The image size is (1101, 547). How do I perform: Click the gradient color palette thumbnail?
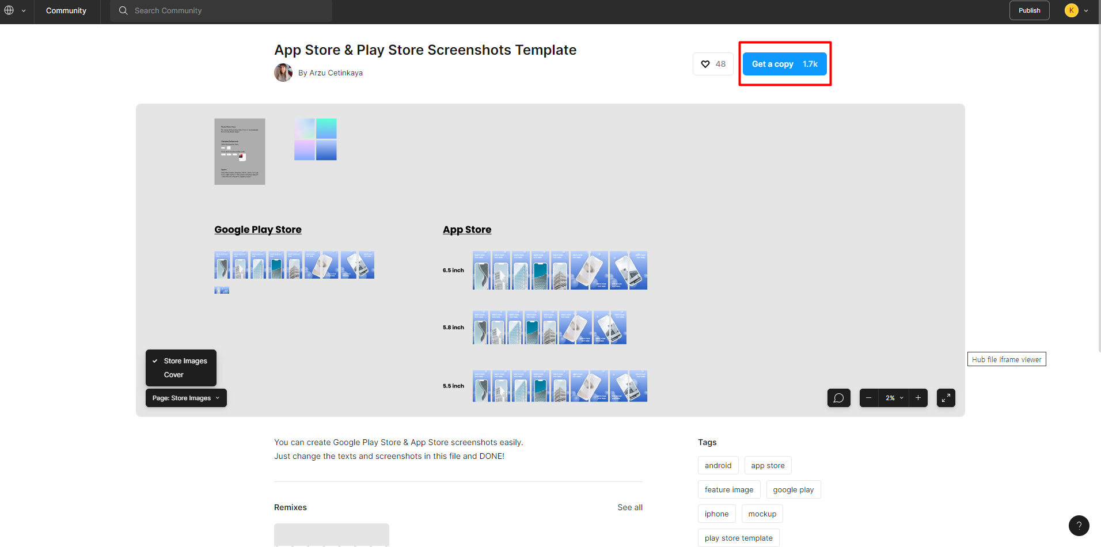pyautogui.click(x=316, y=139)
